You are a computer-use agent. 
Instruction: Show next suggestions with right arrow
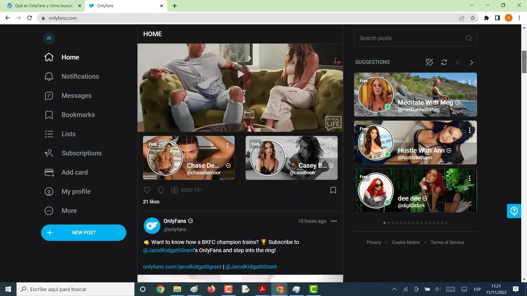471,62
